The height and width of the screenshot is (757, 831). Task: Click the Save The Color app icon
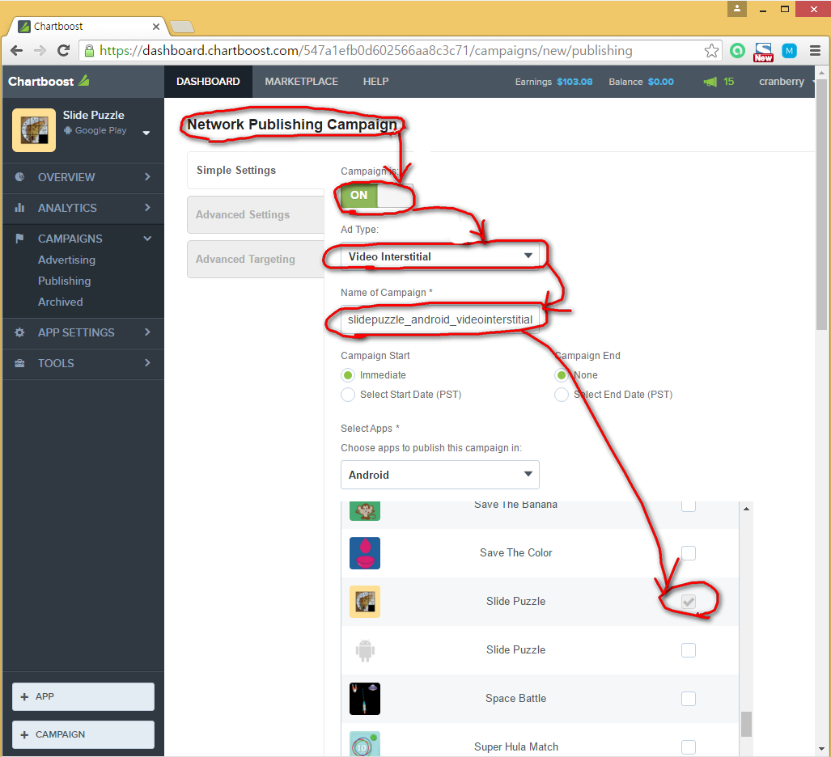(365, 553)
